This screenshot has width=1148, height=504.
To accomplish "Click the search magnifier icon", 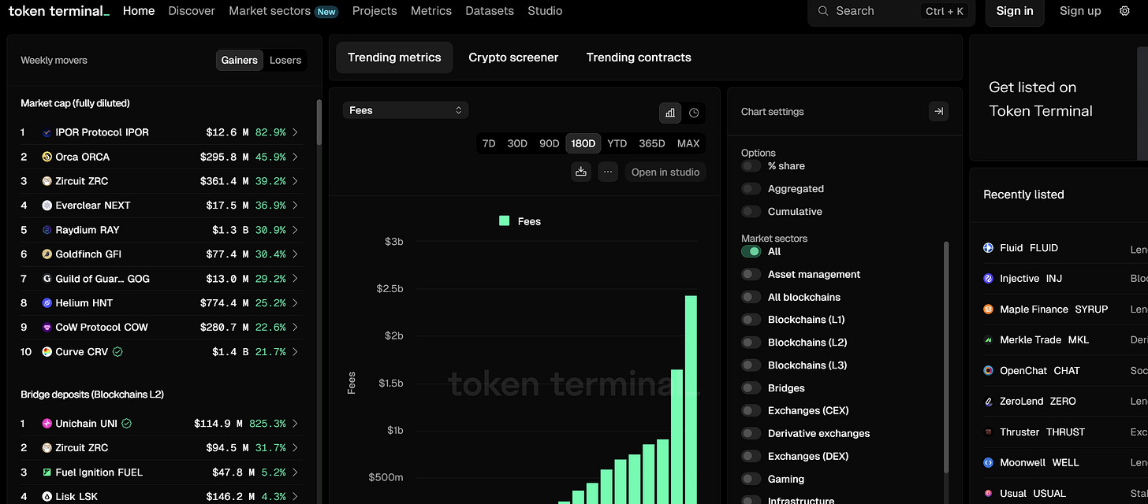I will coord(823,11).
